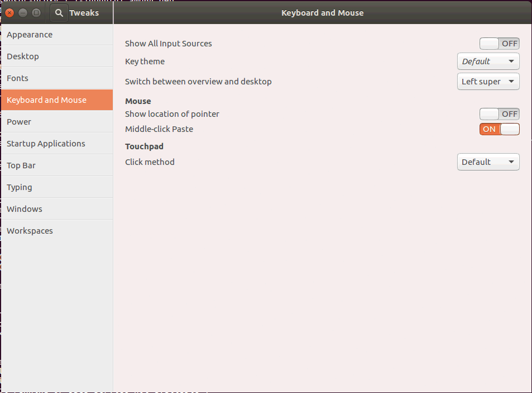This screenshot has width=532, height=393.
Task: Open the Key theme dropdown
Action: [x=488, y=61]
